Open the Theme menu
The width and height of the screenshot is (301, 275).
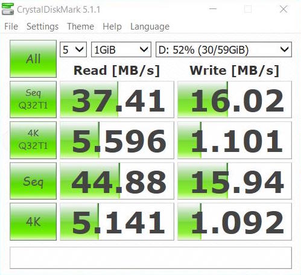point(80,27)
